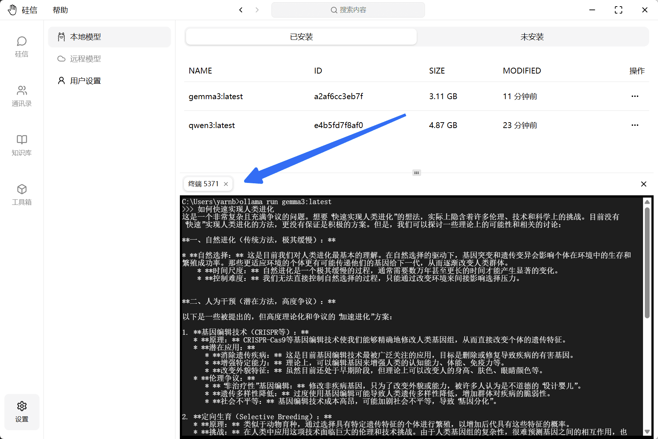Open 设置 gear icon in sidebar
Viewport: 658px width, 439px height.
22,412
